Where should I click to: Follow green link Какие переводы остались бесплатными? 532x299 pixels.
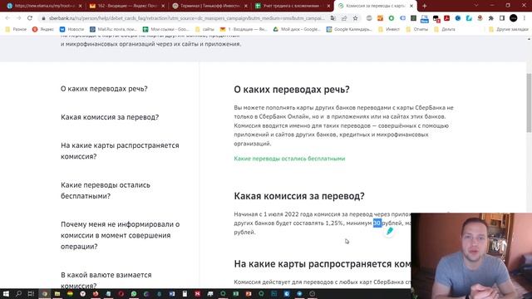(x=289, y=159)
